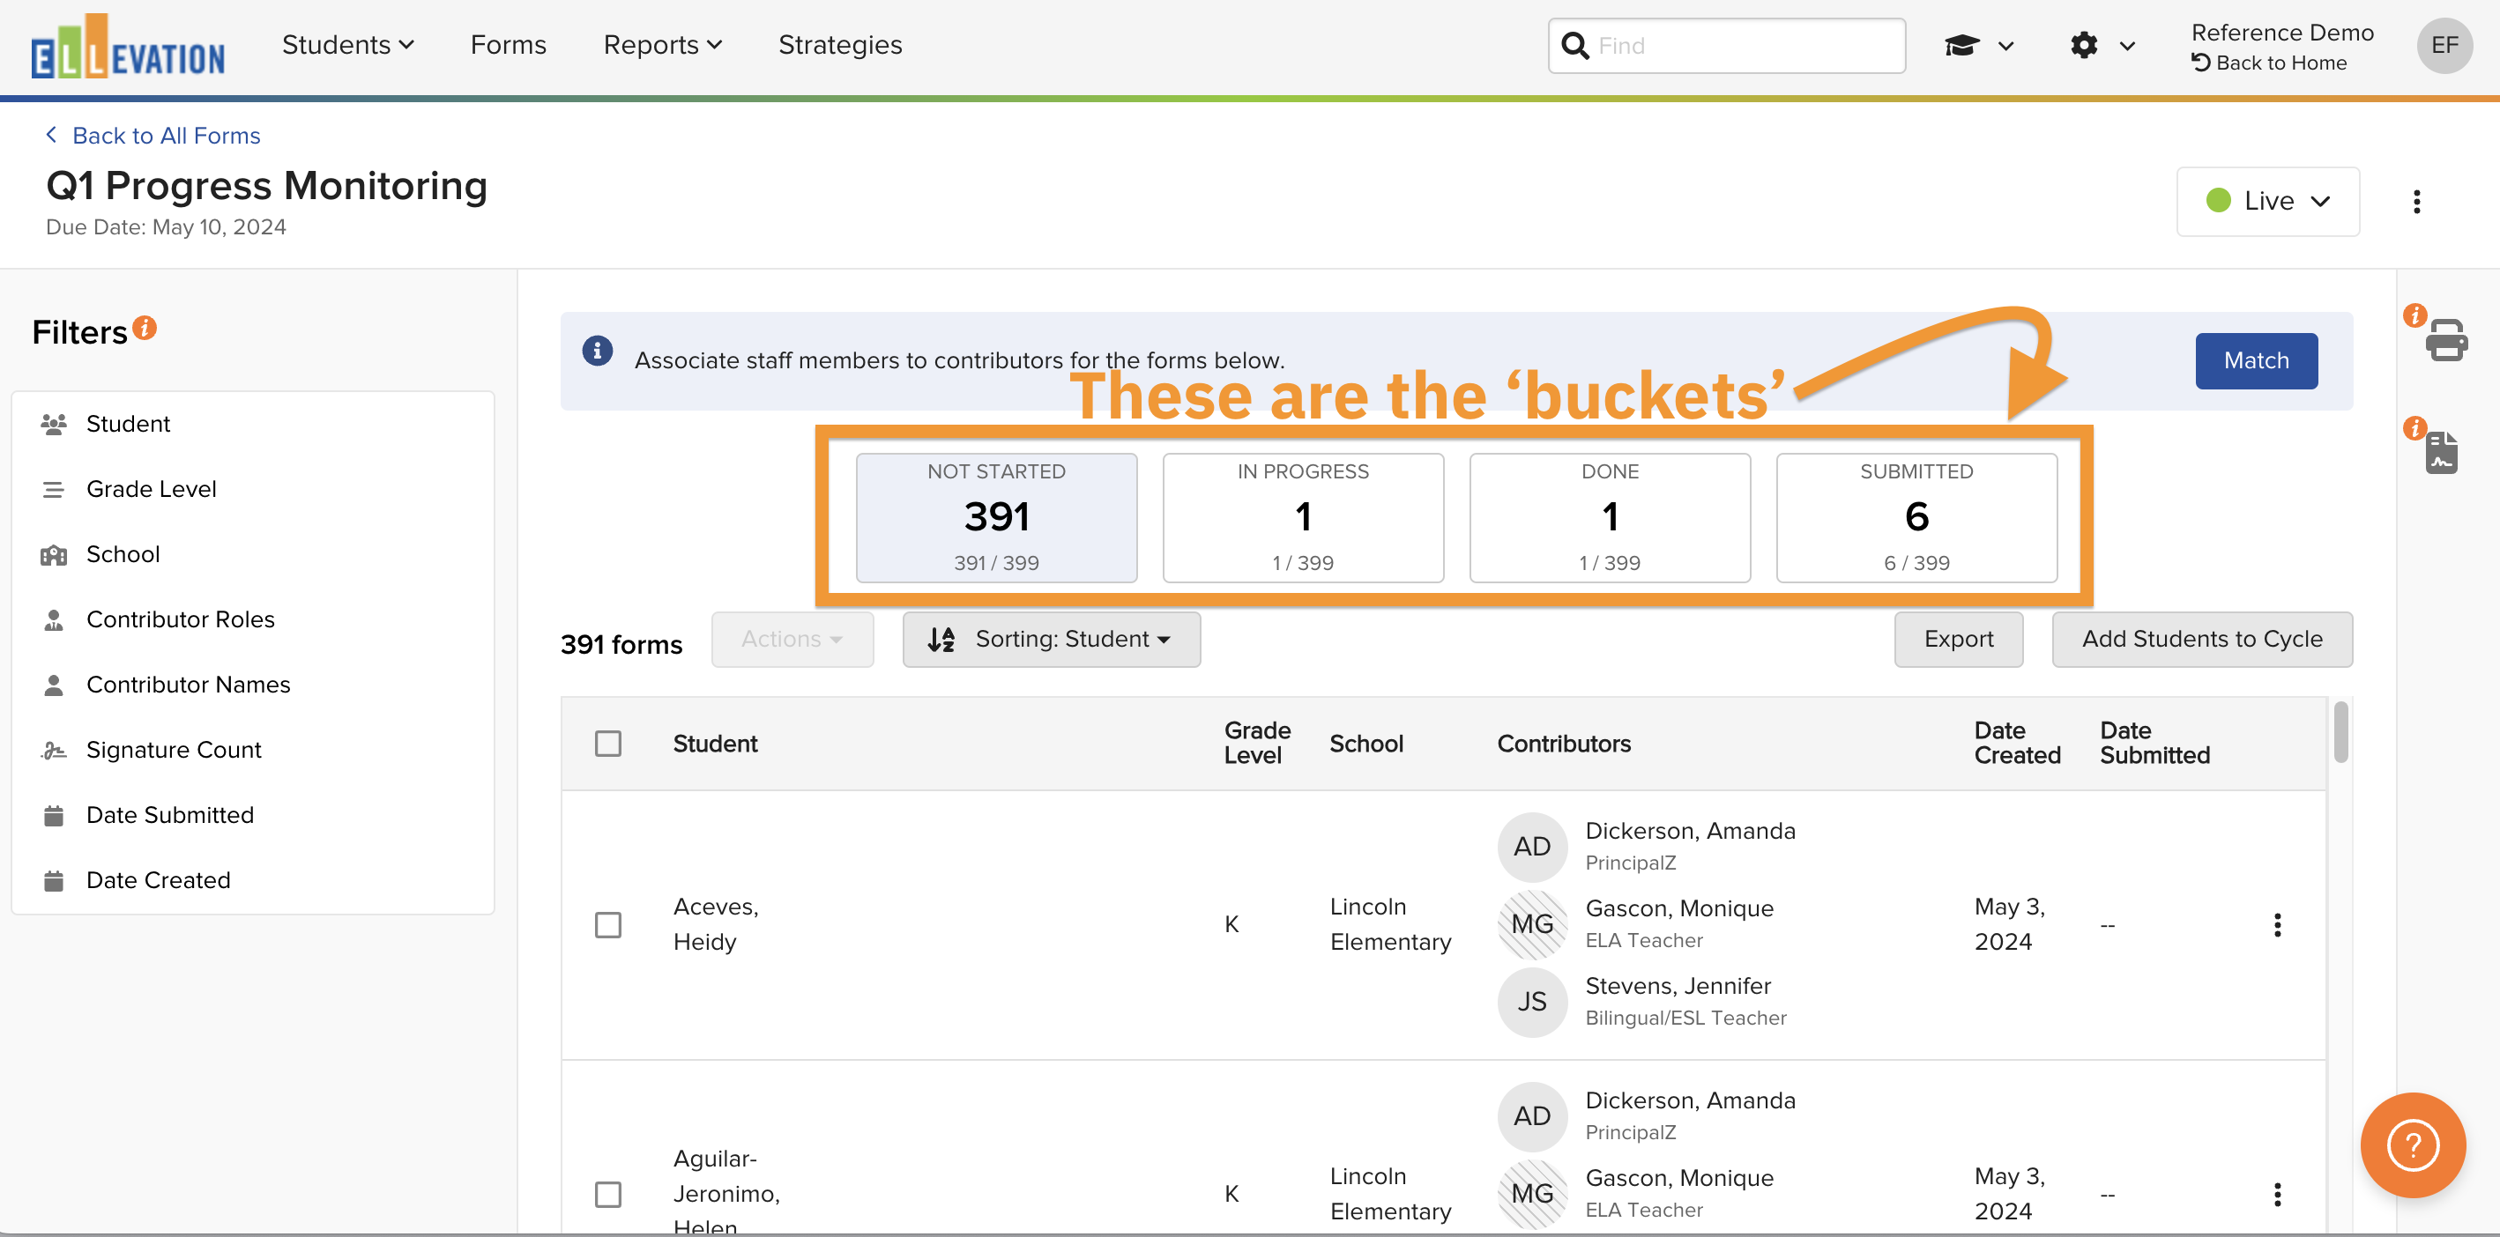Click the sort A-Z icon
2500x1237 pixels.
[941, 640]
